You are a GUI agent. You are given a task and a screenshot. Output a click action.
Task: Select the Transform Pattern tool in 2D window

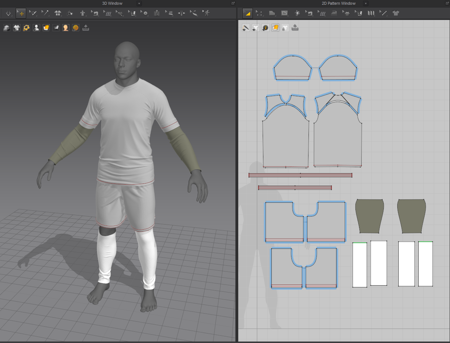coord(247,13)
